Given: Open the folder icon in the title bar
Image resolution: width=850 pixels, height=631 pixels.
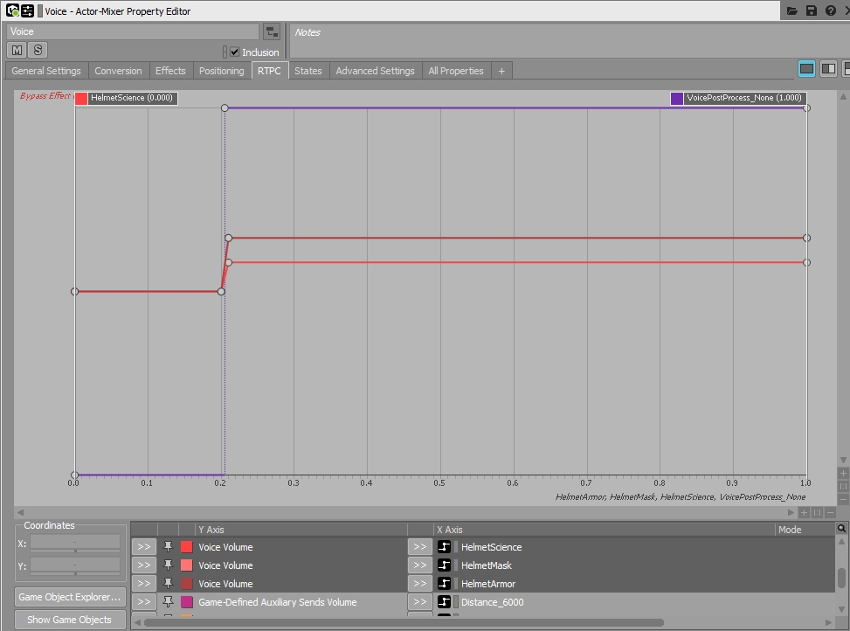Looking at the screenshot, I should (792, 10).
